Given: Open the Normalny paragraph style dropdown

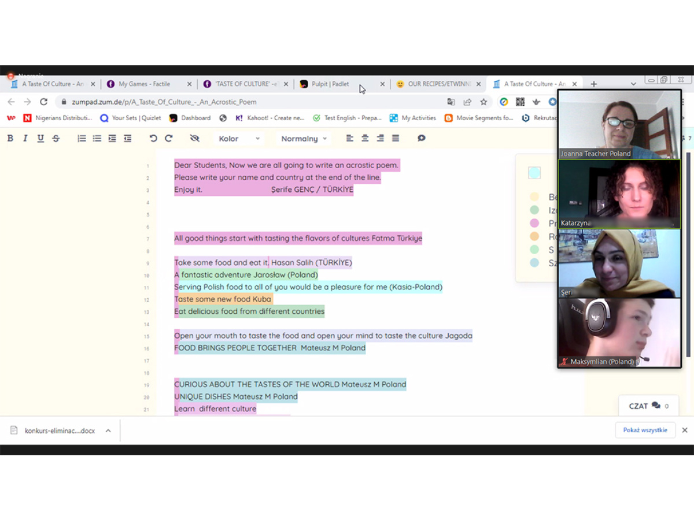Looking at the screenshot, I should click(304, 138).
